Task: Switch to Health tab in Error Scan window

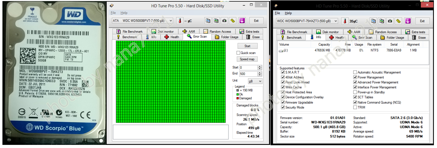Action: 172,37
